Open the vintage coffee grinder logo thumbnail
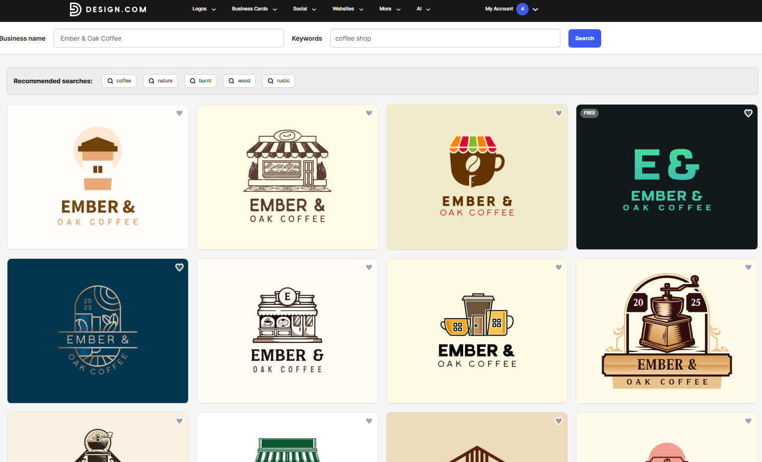 tap(667, 331)
